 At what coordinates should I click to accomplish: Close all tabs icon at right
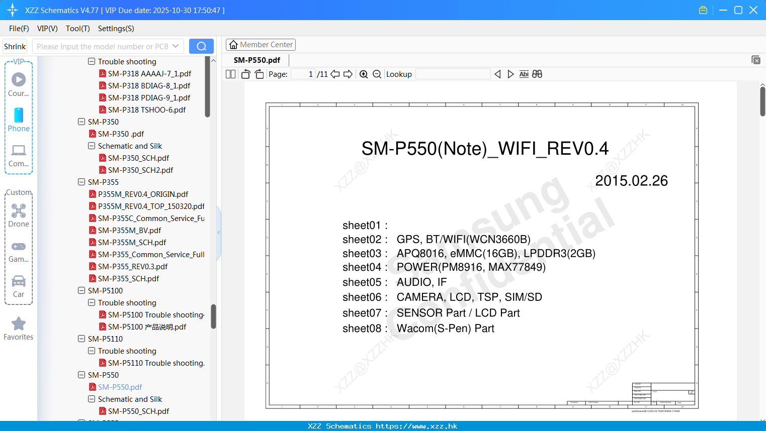(756, 60)
